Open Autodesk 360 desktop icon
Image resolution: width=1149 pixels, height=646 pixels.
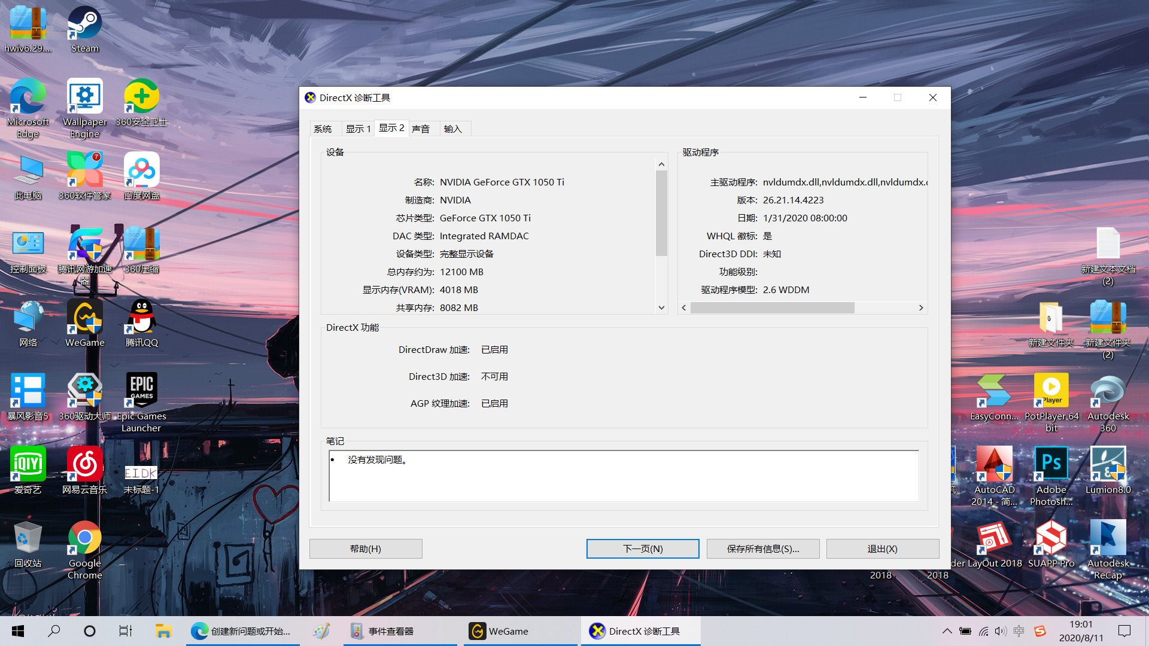[x=1108, y=403]
